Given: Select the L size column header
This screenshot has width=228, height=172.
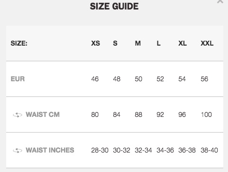Looking at the screenshot, I should [159, 43].
